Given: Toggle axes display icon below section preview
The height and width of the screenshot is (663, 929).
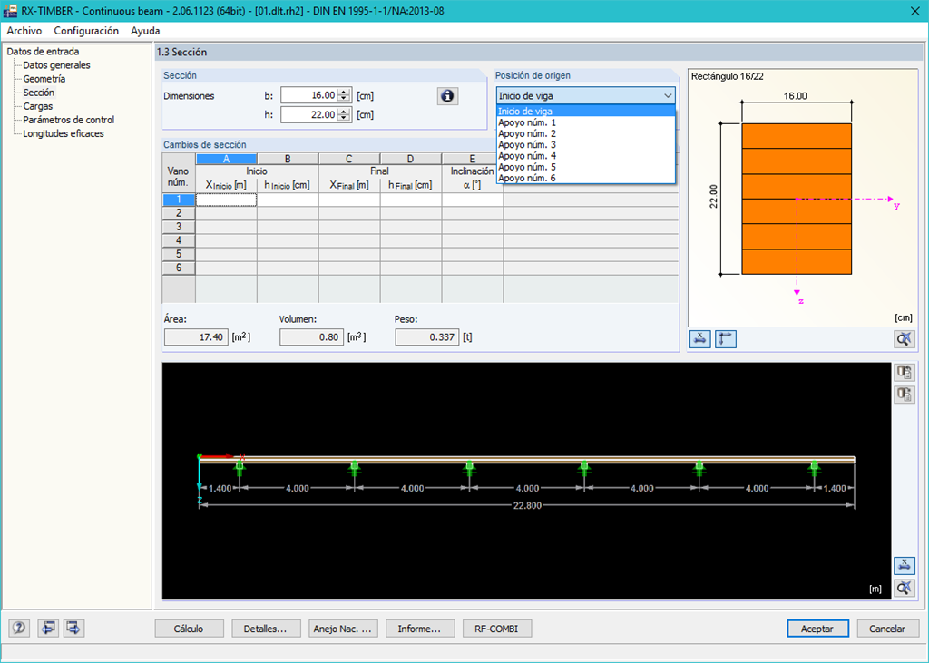Looking at the screenshot, I should (x=725, y=339).
